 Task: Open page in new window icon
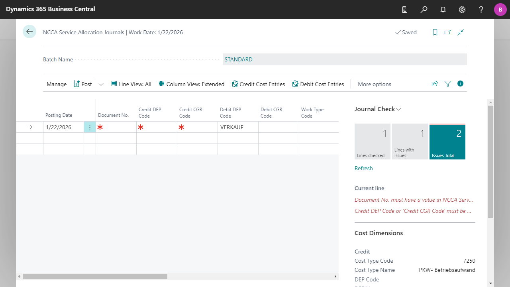448,32
